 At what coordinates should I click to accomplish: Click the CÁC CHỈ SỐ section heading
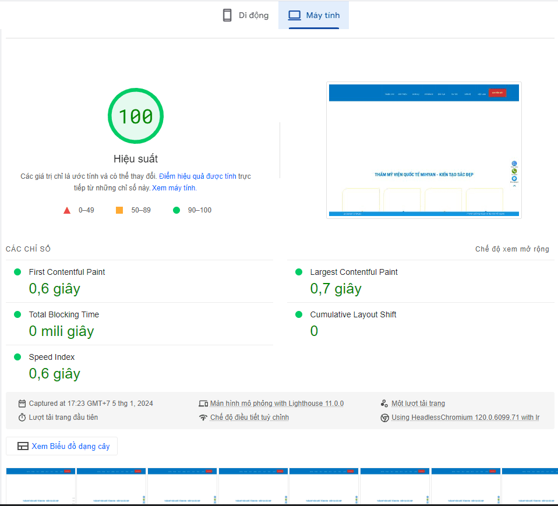coord(28,249)
